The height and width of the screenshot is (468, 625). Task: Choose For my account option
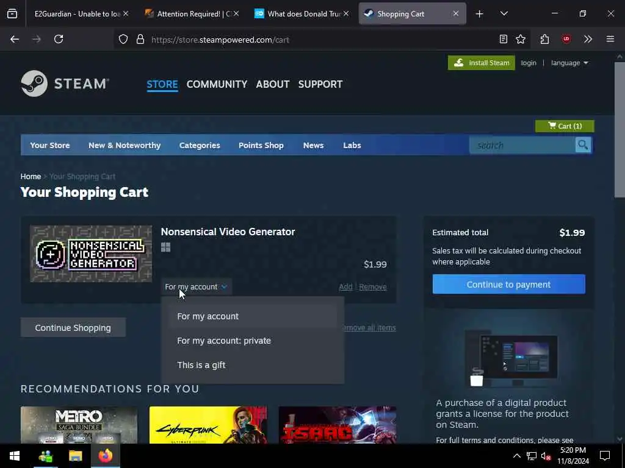click(x=252, y=316)
